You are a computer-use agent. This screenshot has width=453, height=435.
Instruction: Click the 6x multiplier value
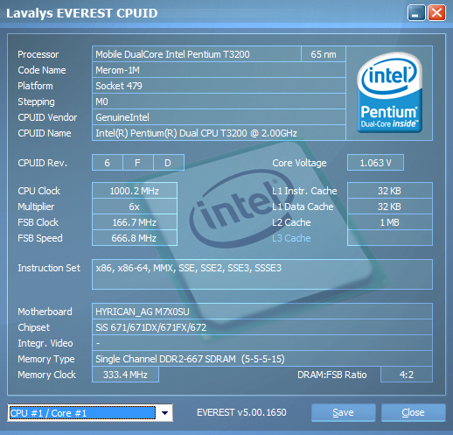[x=135, y=207]
